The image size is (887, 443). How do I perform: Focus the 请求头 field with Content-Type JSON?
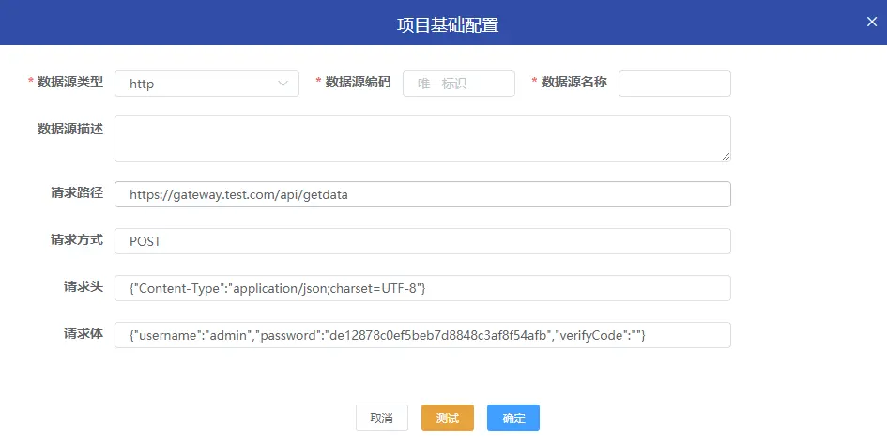[421, 288]
